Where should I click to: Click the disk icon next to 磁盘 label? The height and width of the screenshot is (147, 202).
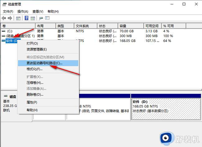pyautogui.click(x=6, y=96)
